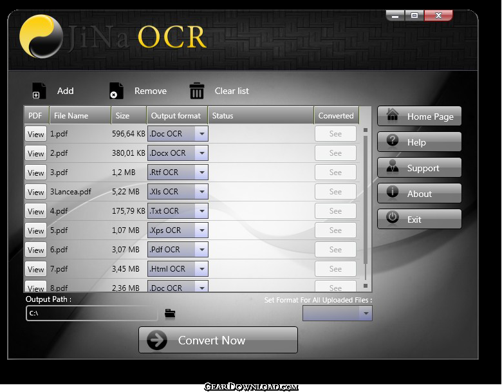
Task: View the 5.pdf file
Action: click(36, 230)
